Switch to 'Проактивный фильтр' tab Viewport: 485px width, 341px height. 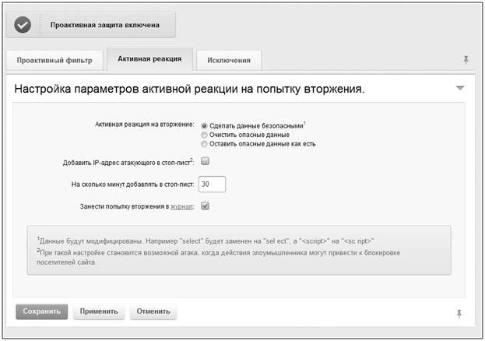[56, 60]
